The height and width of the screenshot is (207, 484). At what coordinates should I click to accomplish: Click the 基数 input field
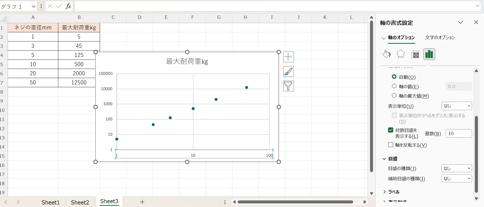coord(459,134)
